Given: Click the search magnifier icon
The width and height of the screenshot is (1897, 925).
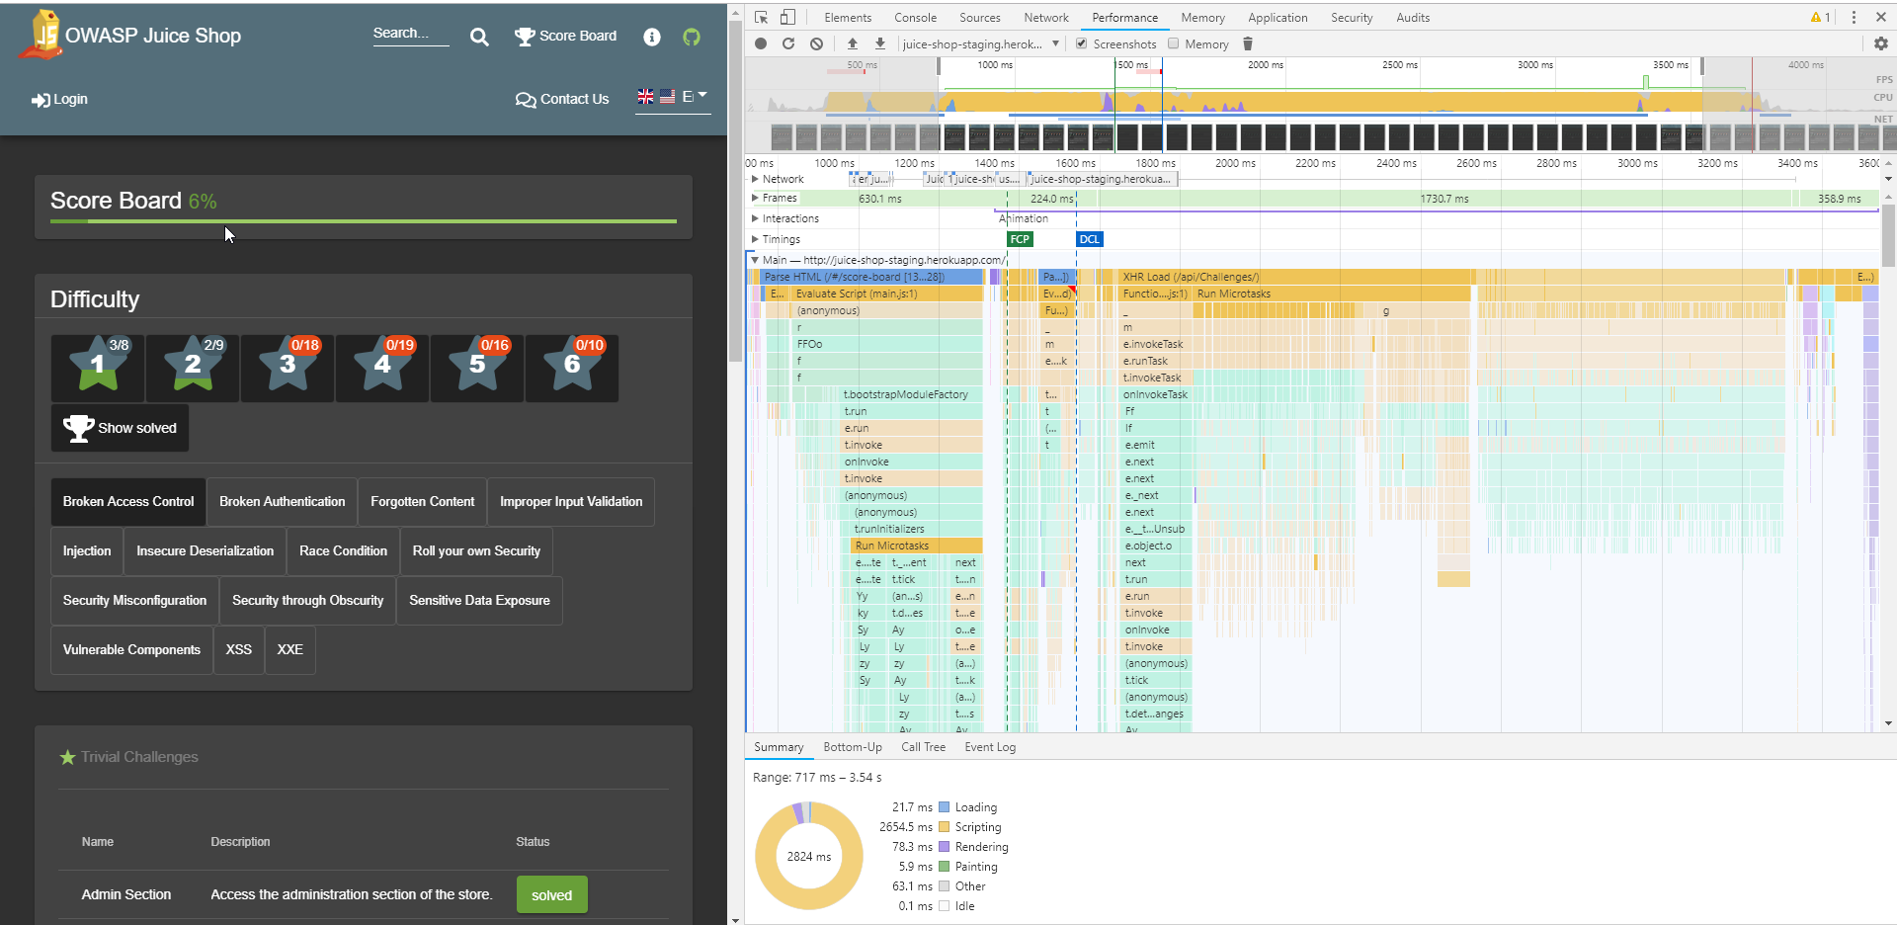Looking at the screenshot, I should pos(479,37).
